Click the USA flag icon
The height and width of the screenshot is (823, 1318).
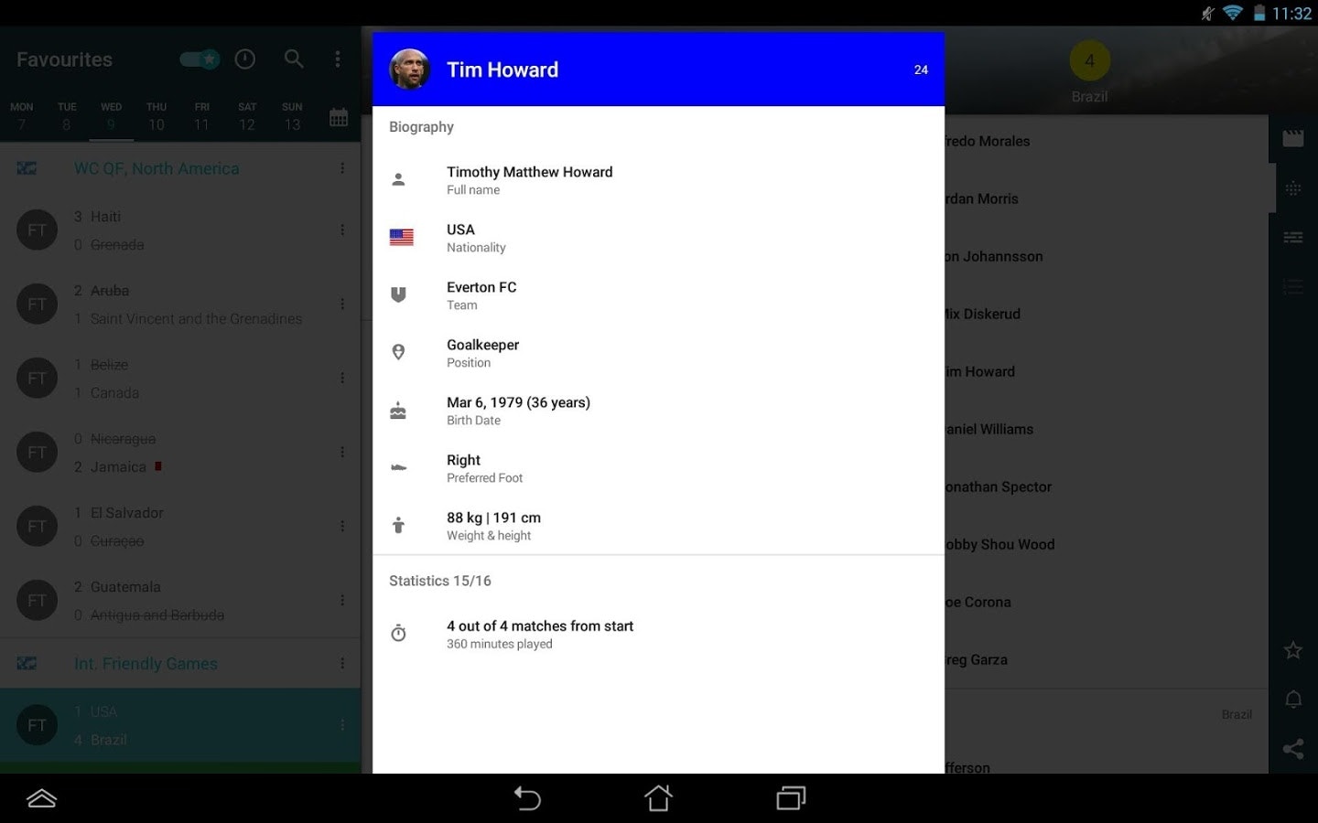(x=402, y=238)
